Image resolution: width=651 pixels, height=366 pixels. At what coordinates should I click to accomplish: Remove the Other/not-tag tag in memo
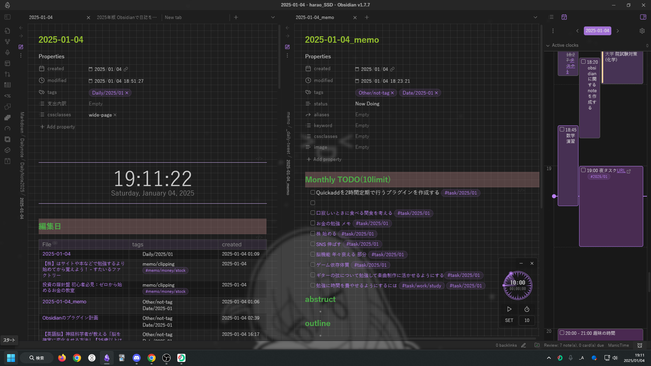click(392, 93)
